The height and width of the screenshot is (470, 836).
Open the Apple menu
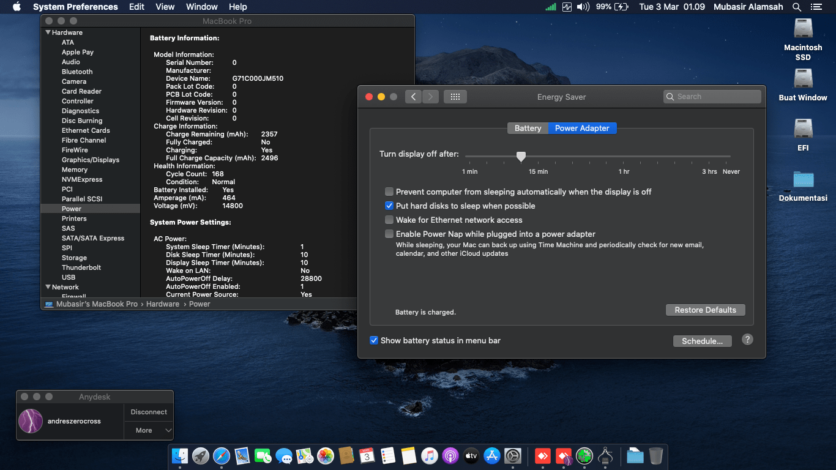click(x=17, y=7)
